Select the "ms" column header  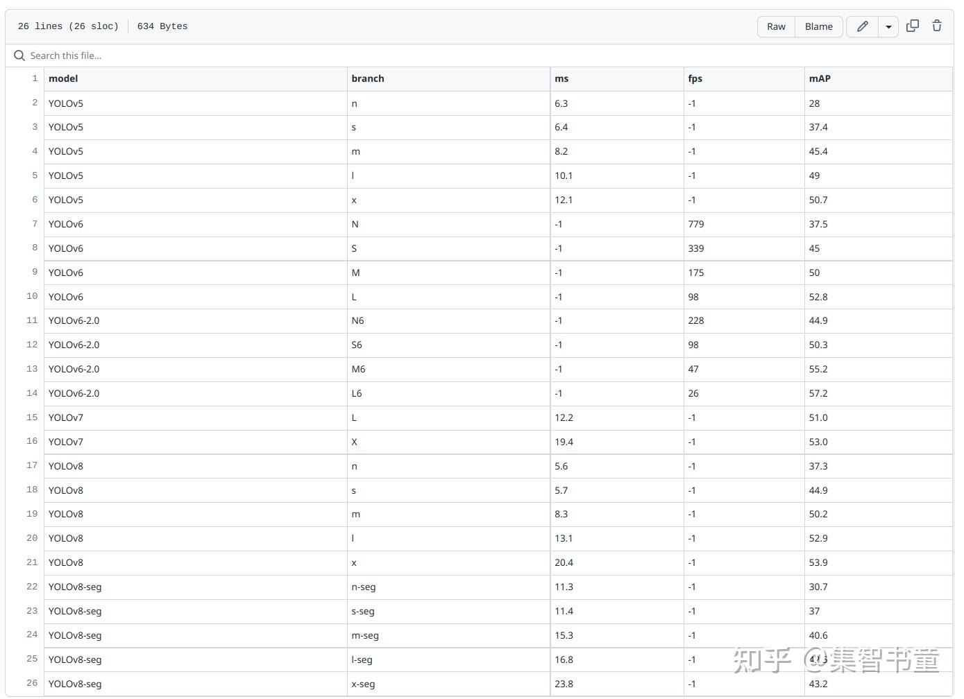pos(561,78)
